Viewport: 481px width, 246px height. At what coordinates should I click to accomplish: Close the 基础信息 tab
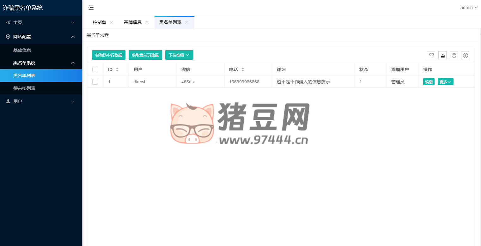pyautogui.click(x=147, y=22)
